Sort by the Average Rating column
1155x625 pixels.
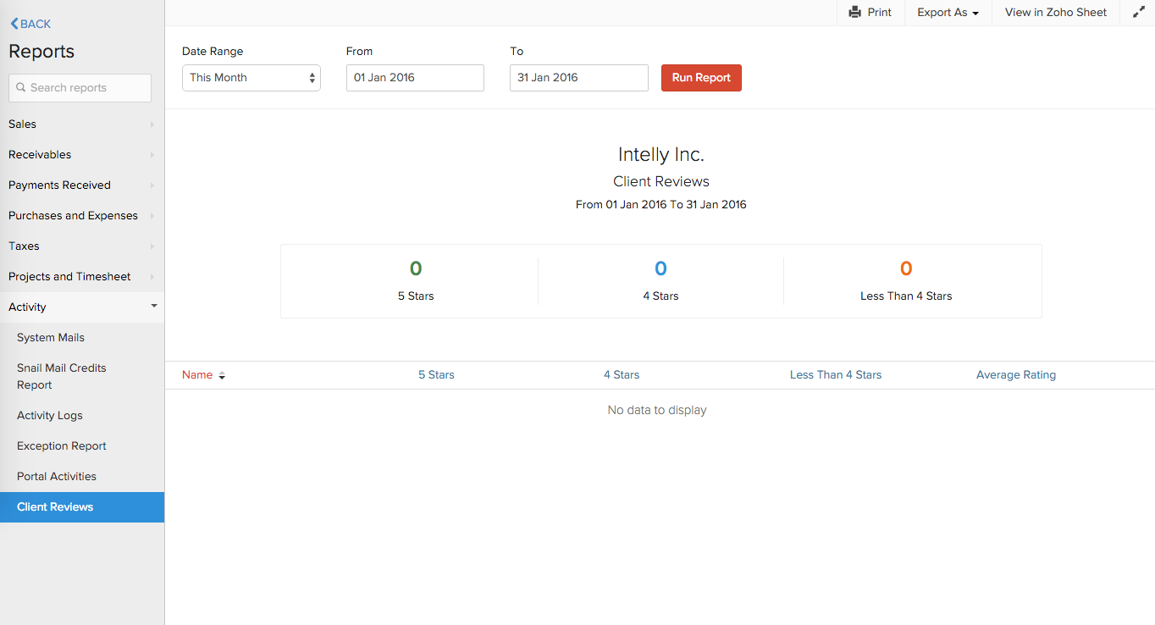click(x=1016, y=374)
